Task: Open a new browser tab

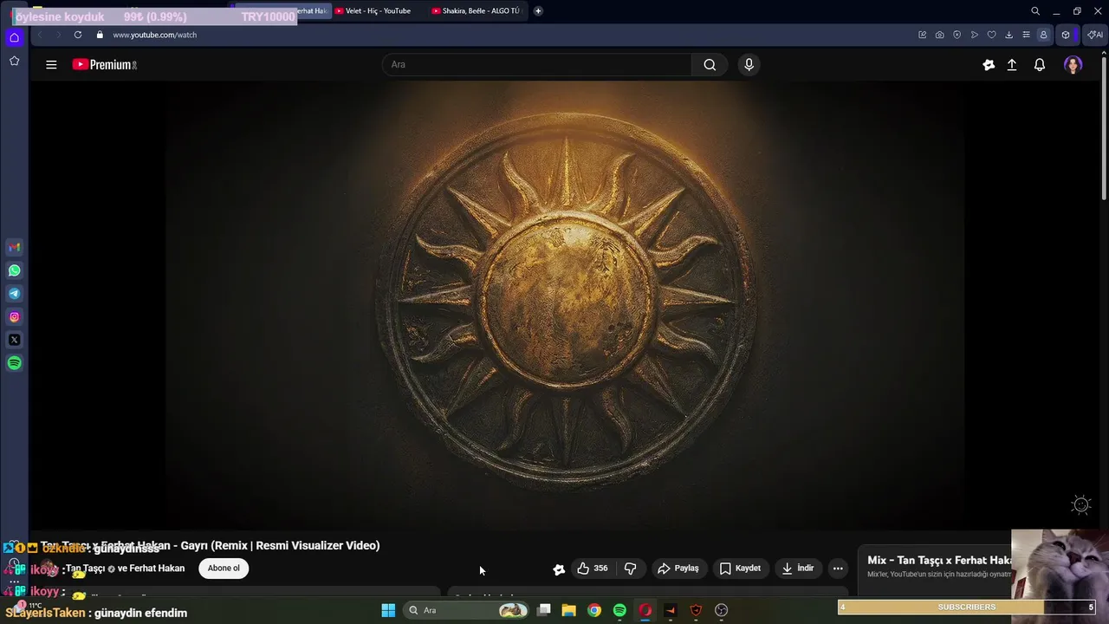Action: (x=538, y=11)
